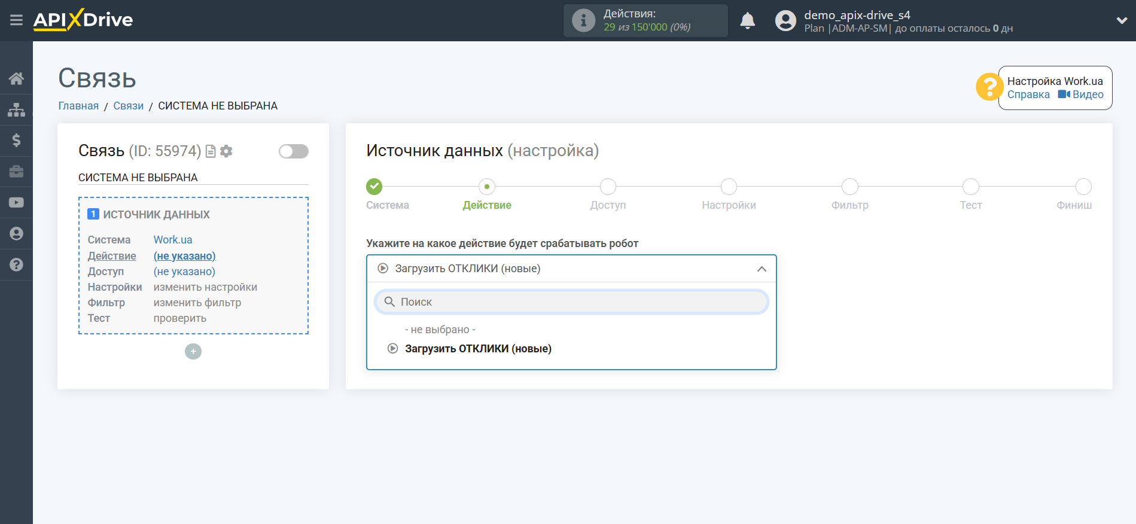Click the document icon next to the connection ID
Image resolution: width=1136 pixels, height=524 pixels.
(211, 151)
